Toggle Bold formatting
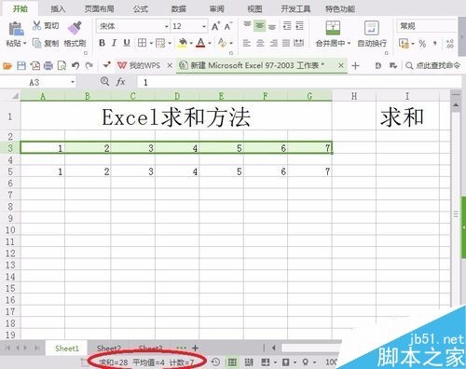Image resolution: width=466 pixels, height=369 pixels. [x=102, y=43]
